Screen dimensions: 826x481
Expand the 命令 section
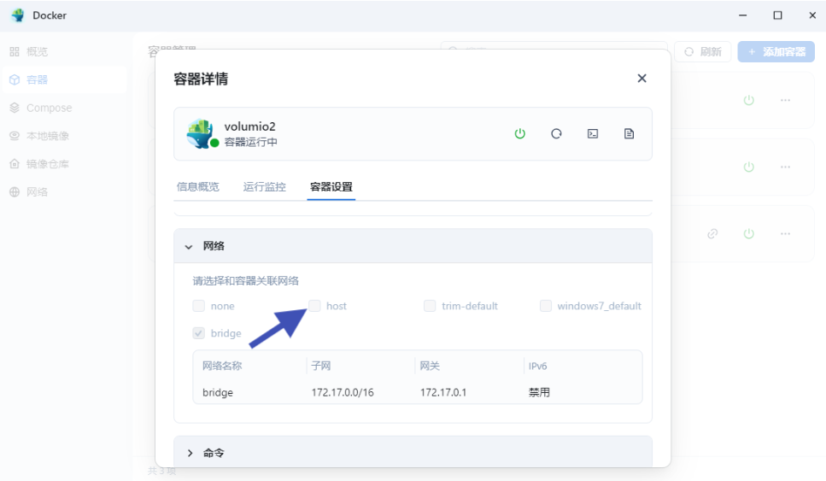pos(190,453)
